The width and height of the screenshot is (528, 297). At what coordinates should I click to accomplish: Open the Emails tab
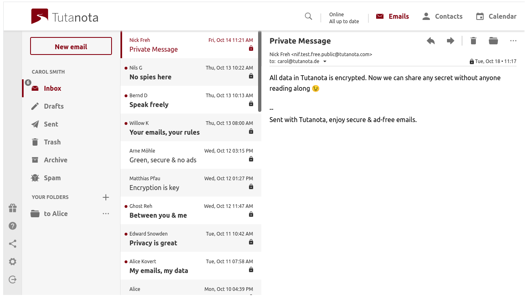tap(392, 16)
